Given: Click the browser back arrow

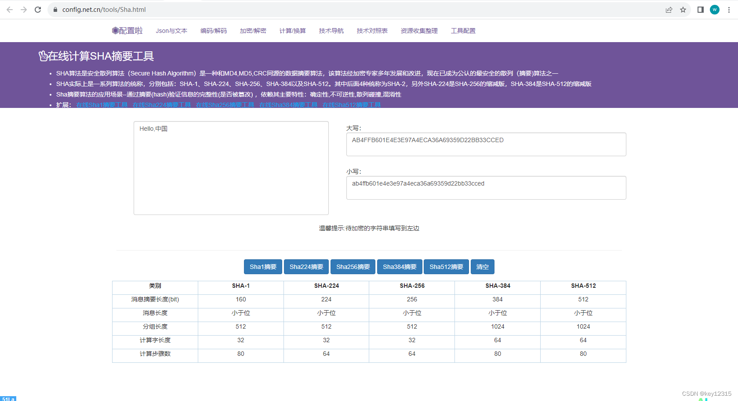Looking at the screenshot, I should click(10, 10).
